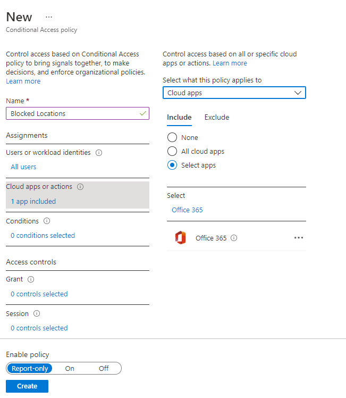Set Enable policy toggle to On
The image size is (346, 398).
coord(70,368)
